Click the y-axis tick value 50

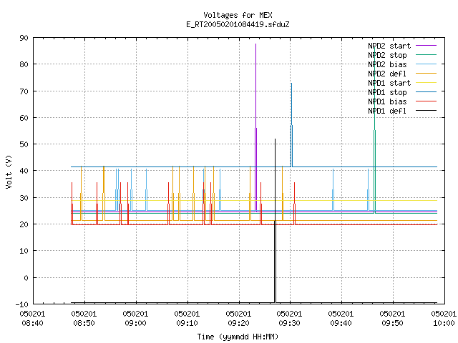tap(24, 144)
